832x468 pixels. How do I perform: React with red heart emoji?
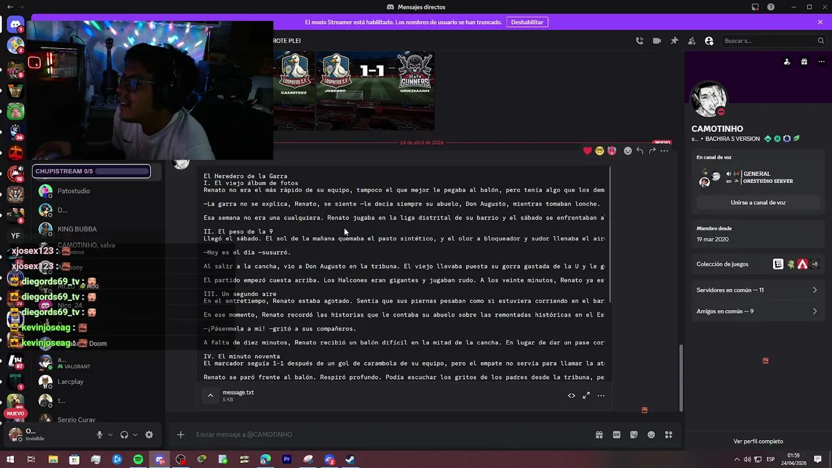tap(588, 151)
